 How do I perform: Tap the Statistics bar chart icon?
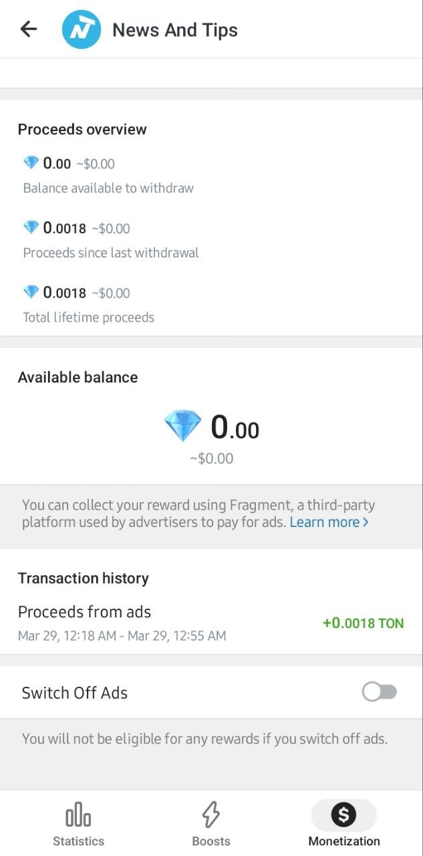point(78,816)
